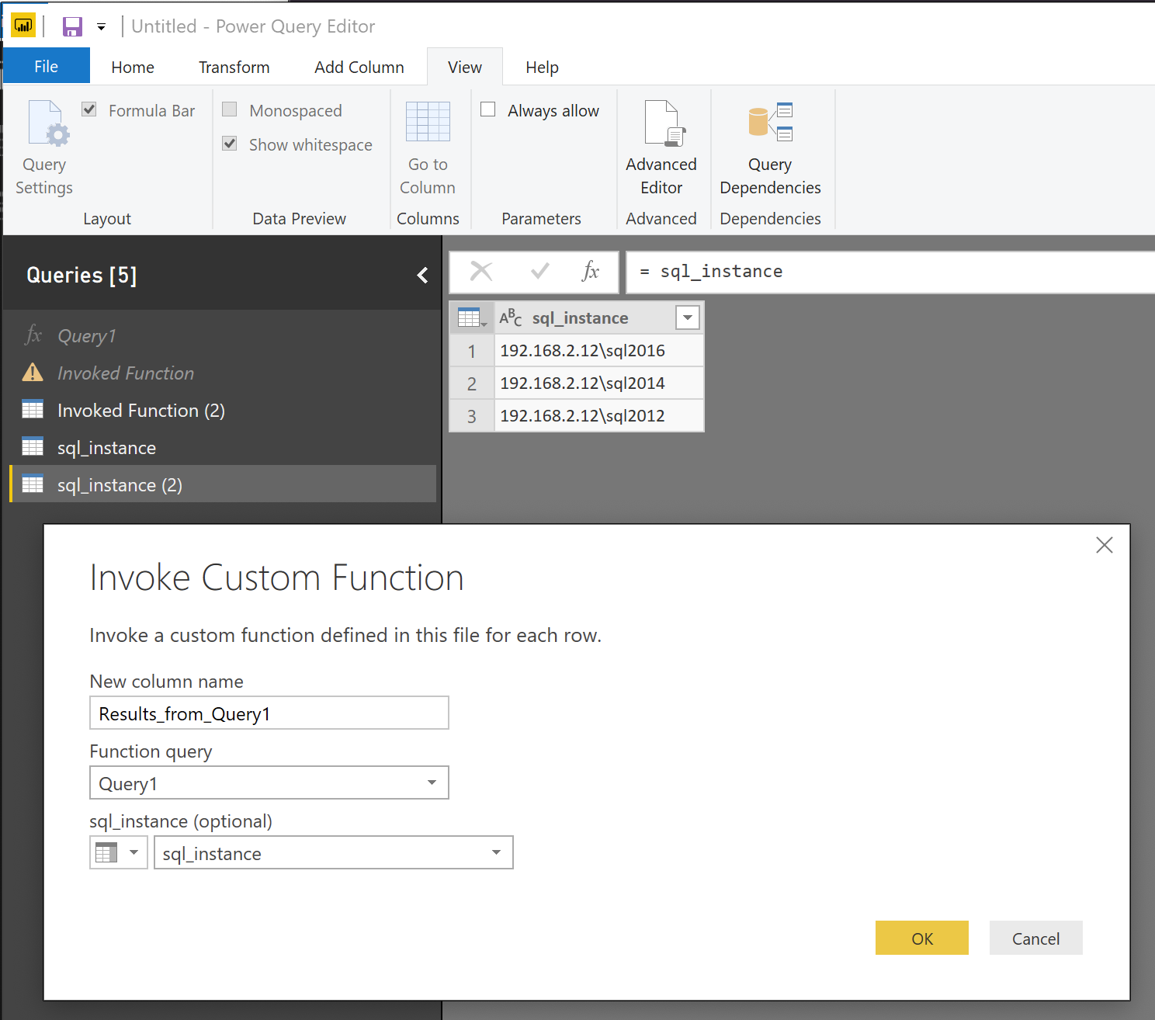Viewport: 1155px width, 1020px height.
Task: Click the fx icon beside Query1
Action: tap(33, 335)
